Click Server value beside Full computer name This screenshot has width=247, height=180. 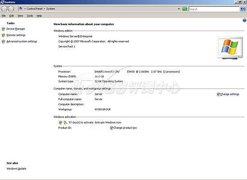[98, 99]
